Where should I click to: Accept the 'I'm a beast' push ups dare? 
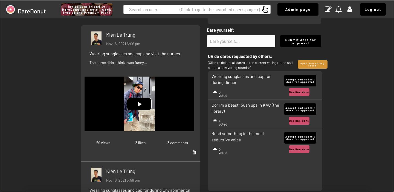(300, 109)
